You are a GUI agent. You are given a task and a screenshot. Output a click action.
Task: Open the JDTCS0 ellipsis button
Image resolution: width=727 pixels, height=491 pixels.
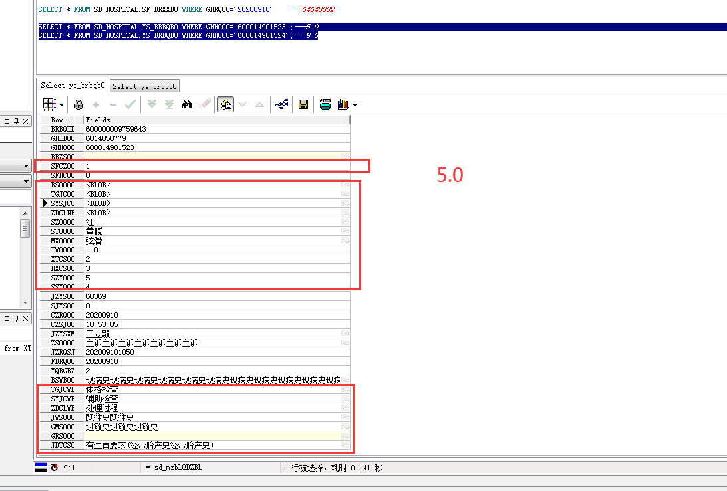point(345,445)
